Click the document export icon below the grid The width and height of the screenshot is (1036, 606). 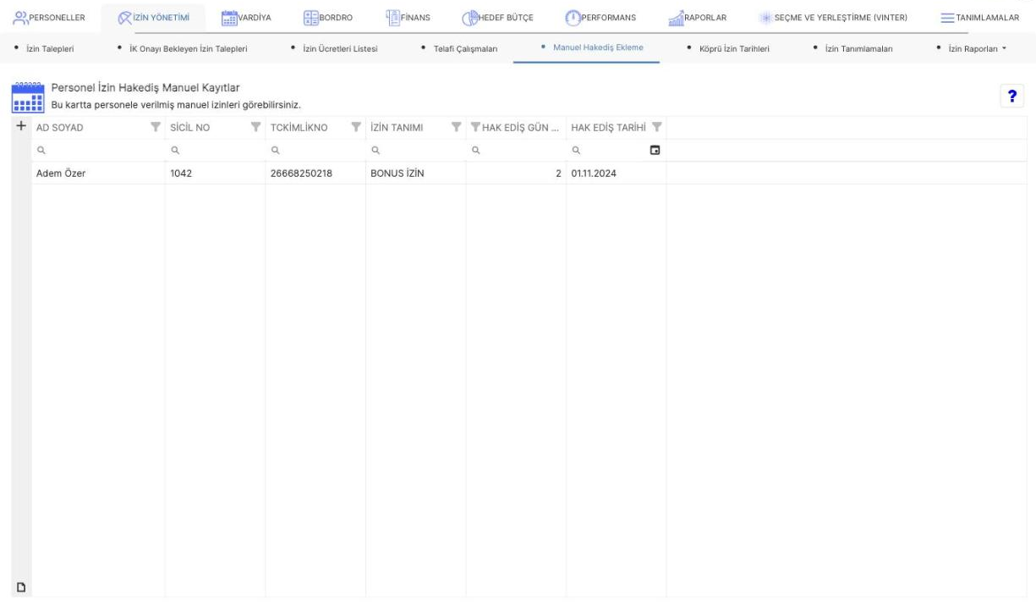tap(20, 587)
